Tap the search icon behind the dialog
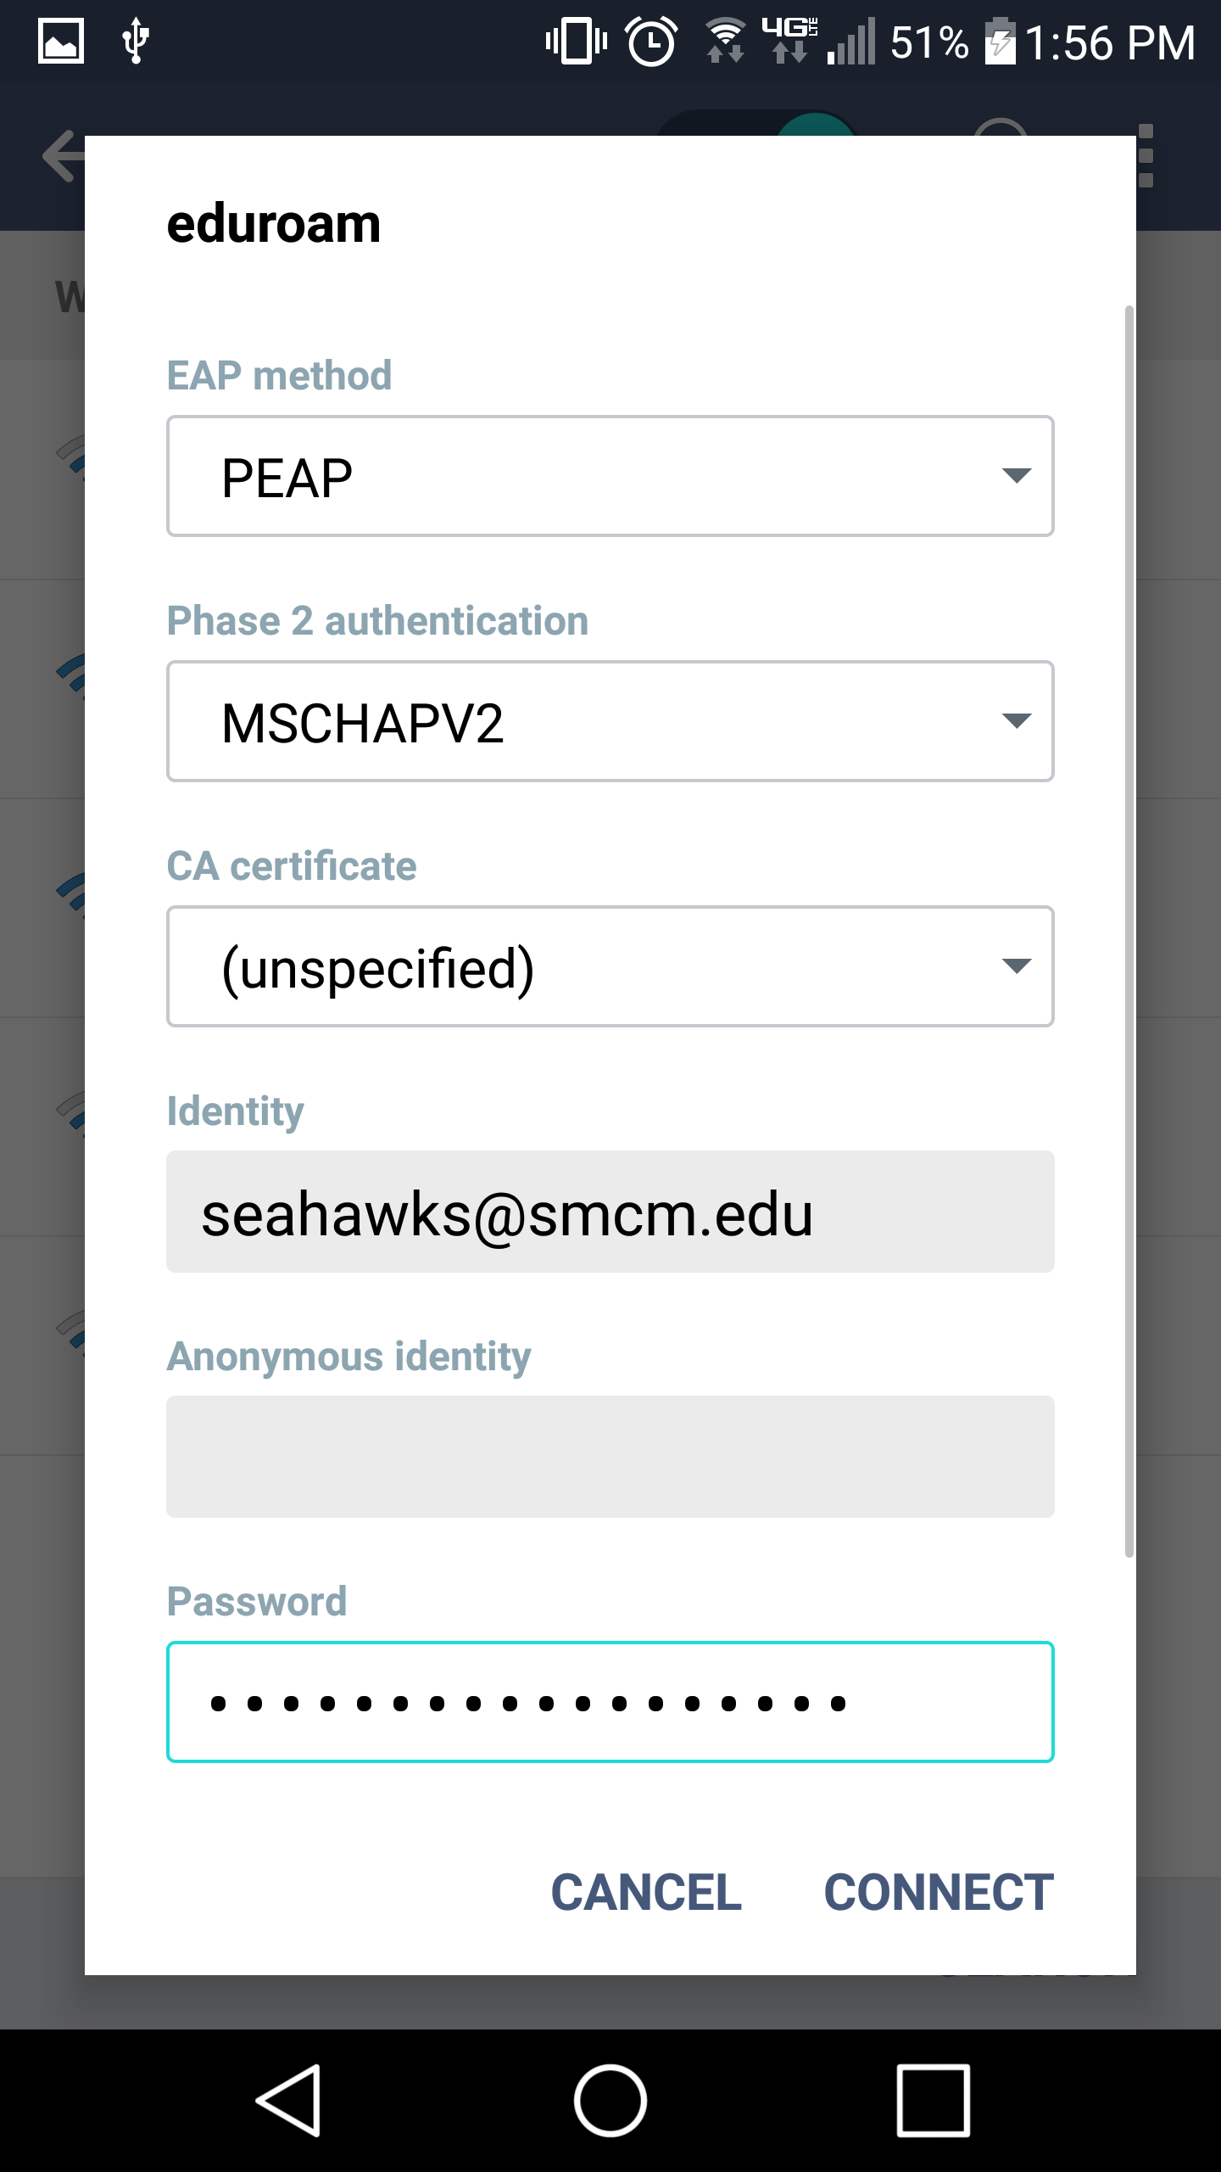Viewport: 1221px width, 2172px height. [x=1001, y=127]
